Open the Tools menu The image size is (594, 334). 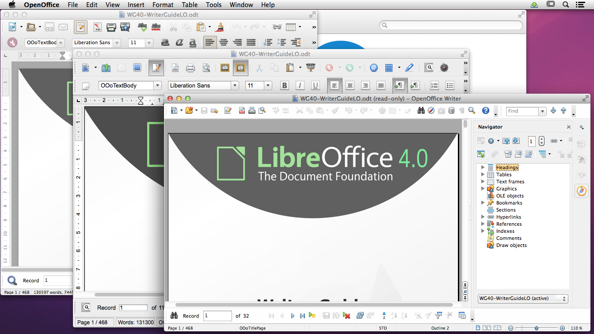point(213,5)
